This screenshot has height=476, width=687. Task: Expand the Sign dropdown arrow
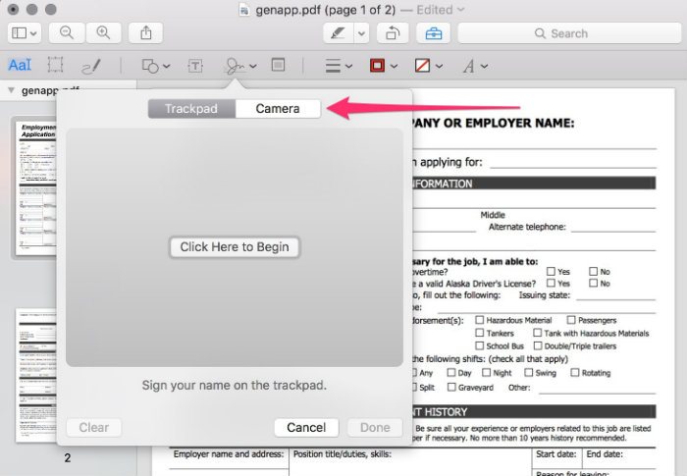tap(253, 66)
